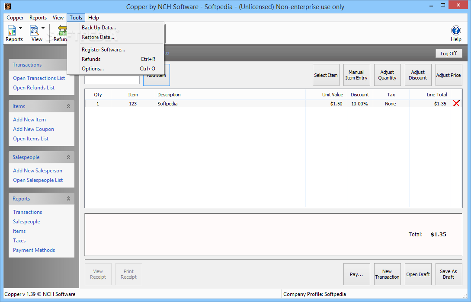
Task: Collapse the Salespeople sidebar panel
Action: pos(68,157)
